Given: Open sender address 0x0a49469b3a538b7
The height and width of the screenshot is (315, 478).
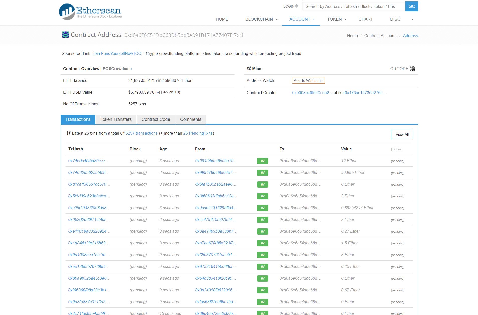Looking at the screenshot, I should pos(216,231).
